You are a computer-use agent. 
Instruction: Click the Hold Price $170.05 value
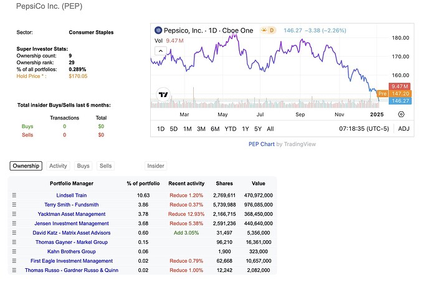(x=78, y=76)
